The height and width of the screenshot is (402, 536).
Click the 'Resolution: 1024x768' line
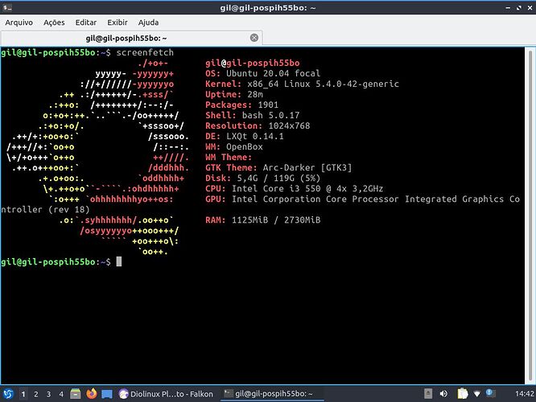click(x=258, y=126)
